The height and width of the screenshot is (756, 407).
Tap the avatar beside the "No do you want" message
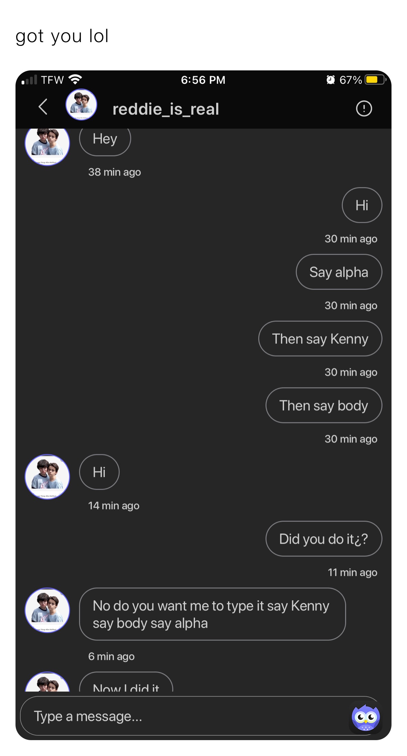click(x=47, y=610)
